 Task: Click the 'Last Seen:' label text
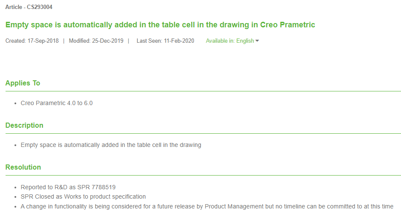(x=149, y=41)
